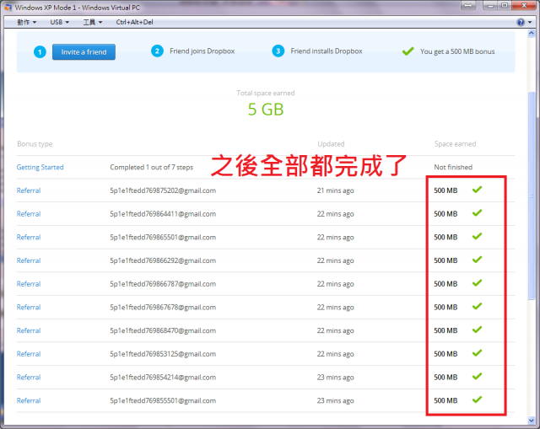The image size is (540, 429).
Task: Click the 'Friend joins Dropbox' step text
Action: 202,51
